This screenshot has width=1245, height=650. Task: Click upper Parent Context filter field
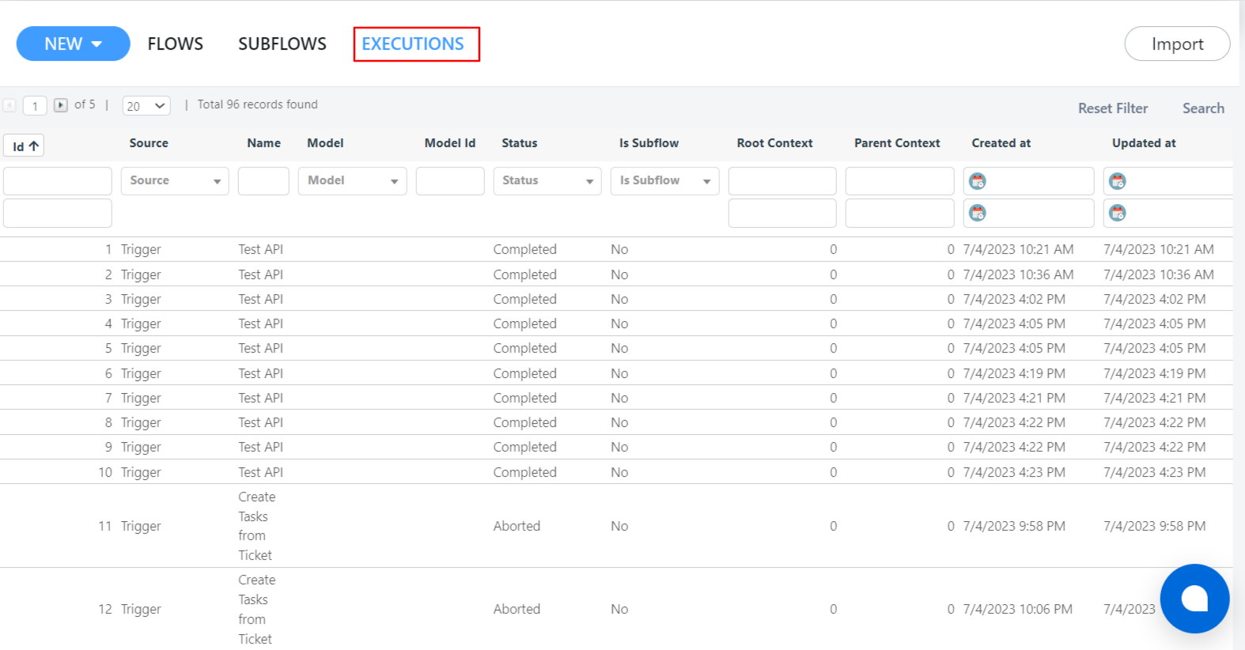pyautogui.click(x=899, y=181)
